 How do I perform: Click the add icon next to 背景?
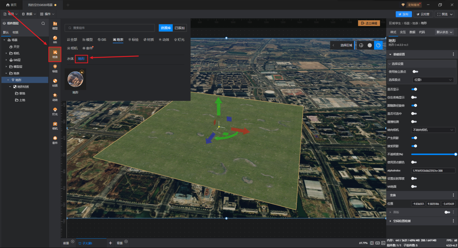pyautogui.click(x=126, y=241)
